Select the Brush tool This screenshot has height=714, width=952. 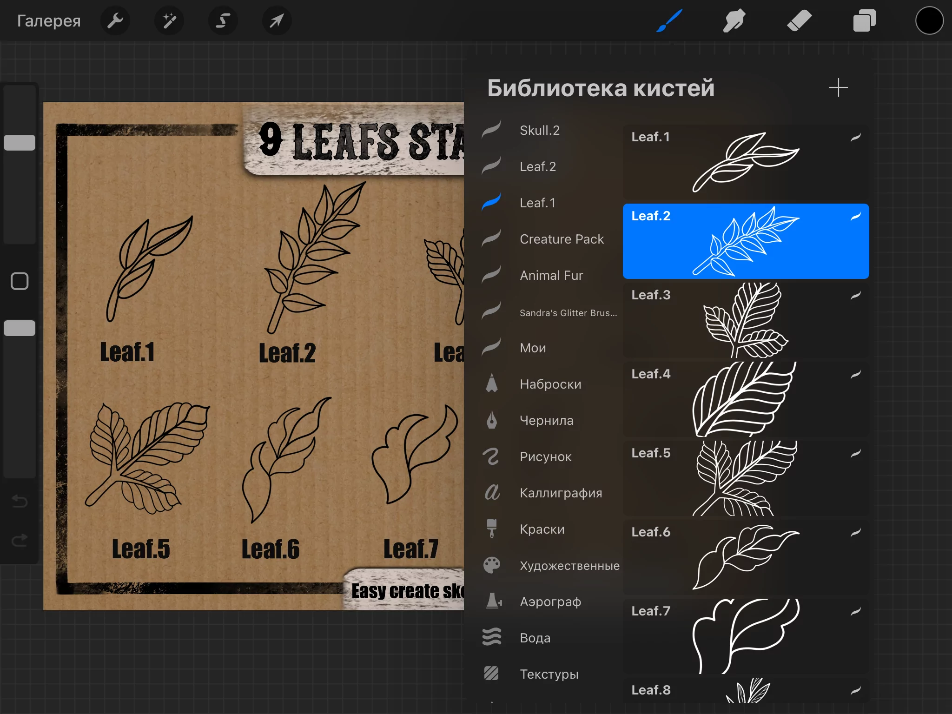click(x=669, y=21)
